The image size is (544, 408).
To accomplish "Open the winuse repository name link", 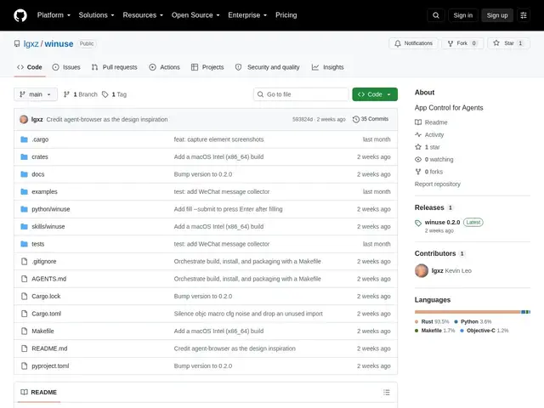I will [59, 43].
